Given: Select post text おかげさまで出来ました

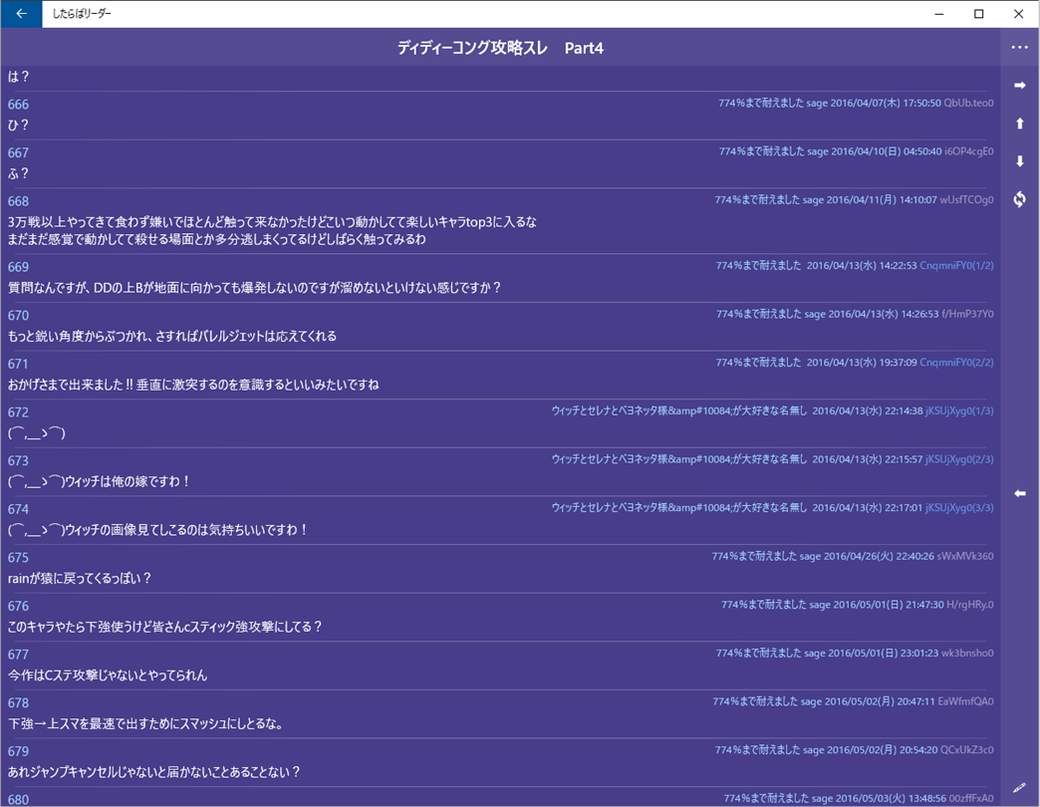Looking at the screenshot, I should tap(193, 385).
